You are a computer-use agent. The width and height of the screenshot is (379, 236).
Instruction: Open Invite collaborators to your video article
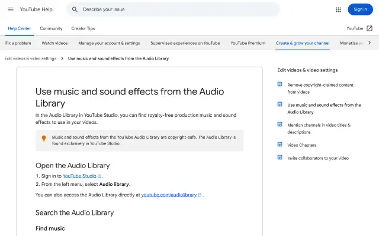(318, 158)
